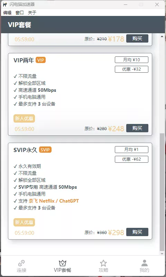Buy the VIP两年 plan for ¥248
166x277 pixels.
137,128
